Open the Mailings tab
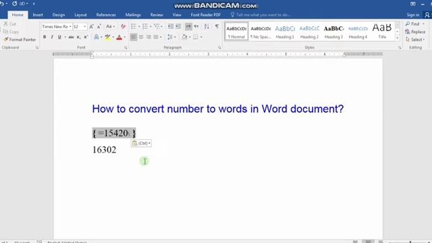432x243 pixels. coord(133,15)
